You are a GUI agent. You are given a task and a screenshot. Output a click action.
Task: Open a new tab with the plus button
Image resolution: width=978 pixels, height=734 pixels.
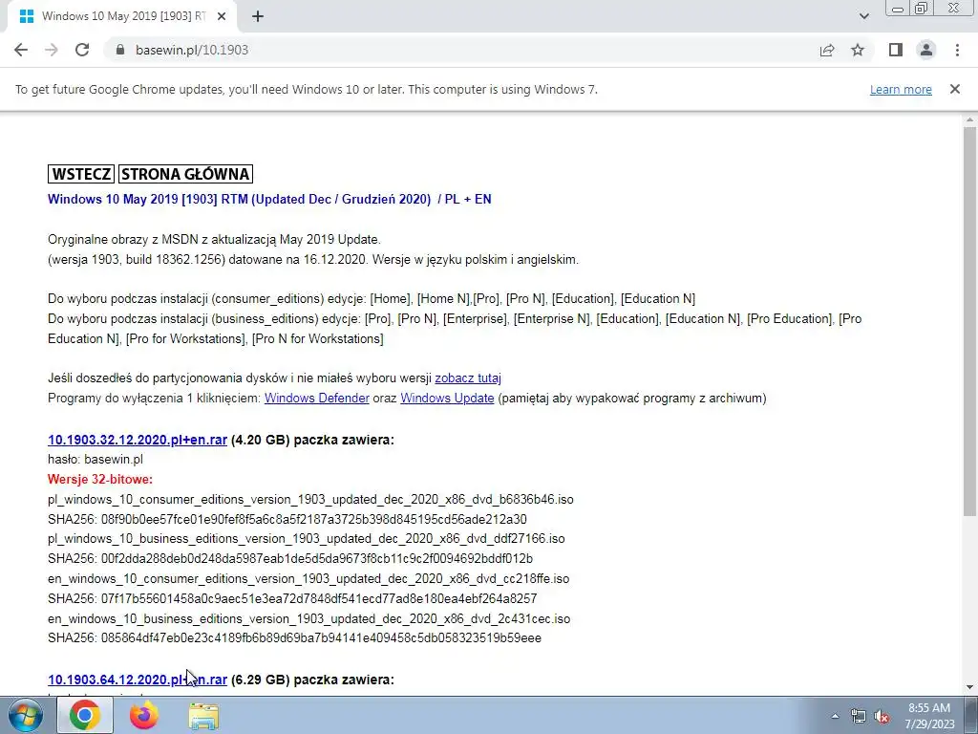click(258, 17)
